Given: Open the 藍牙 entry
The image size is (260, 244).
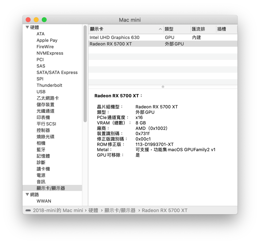Looking at the screenshot, I should click(x=41, y=150).
